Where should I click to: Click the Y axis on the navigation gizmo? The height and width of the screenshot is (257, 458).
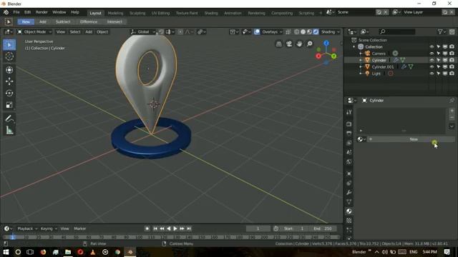[334, 56]
